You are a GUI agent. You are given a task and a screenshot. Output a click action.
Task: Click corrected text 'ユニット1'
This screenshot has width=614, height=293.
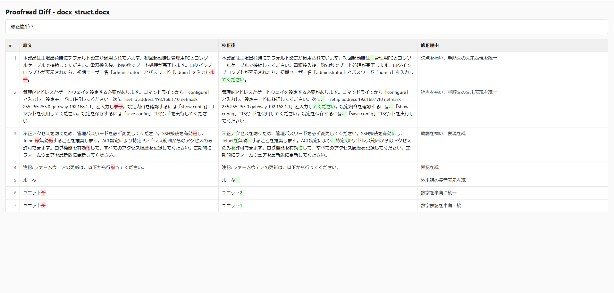pyautogui.click(x=232, y=206)
